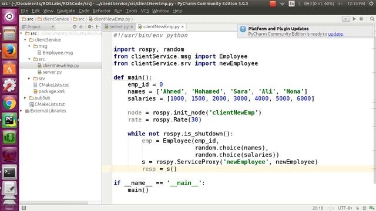This screenshot has width=376, height=211.
Task: Open UTF-8 encoding selector in status bar
Action: [345, 208]
